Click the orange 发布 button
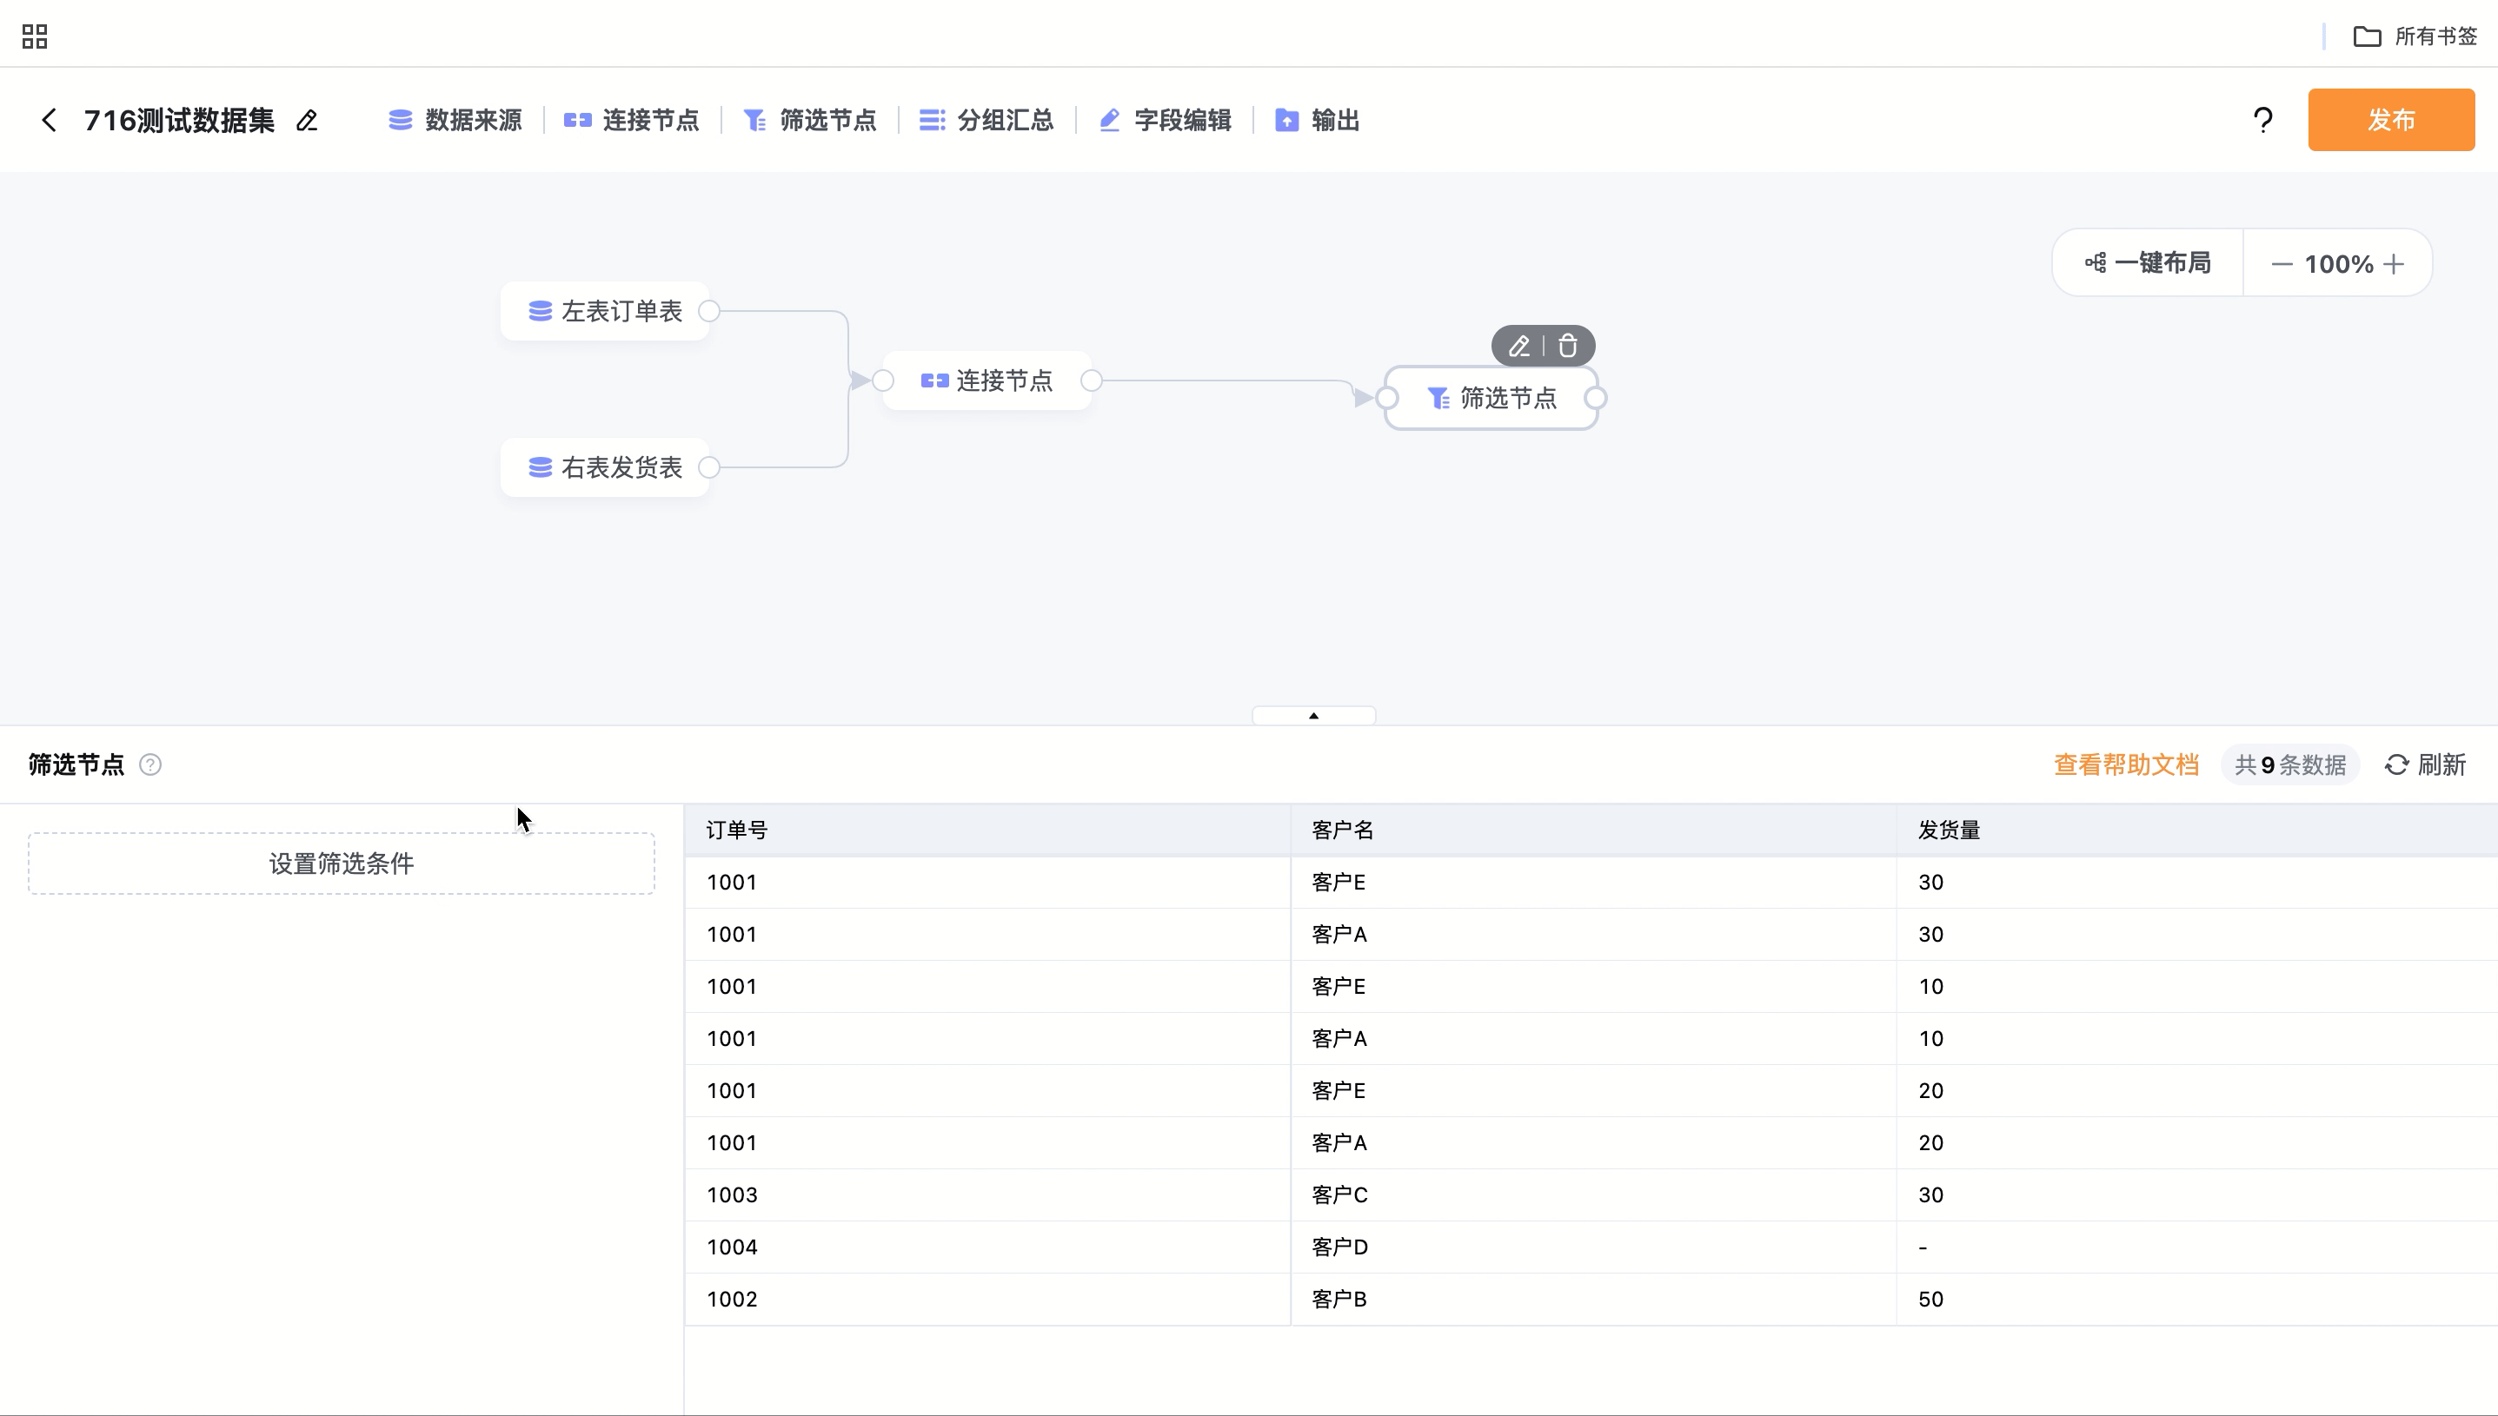2498x1416 pixels. [x=2391, y=120]
